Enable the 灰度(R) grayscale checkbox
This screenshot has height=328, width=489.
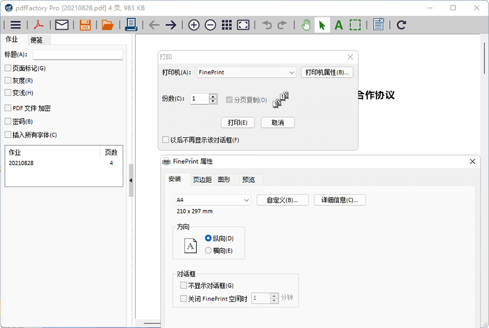click(x=7, y=80)
